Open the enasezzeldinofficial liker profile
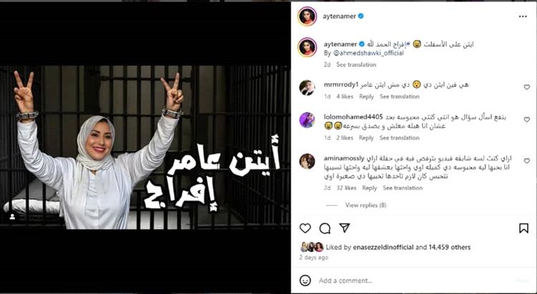537x294 pixels. tap(383, 247)
